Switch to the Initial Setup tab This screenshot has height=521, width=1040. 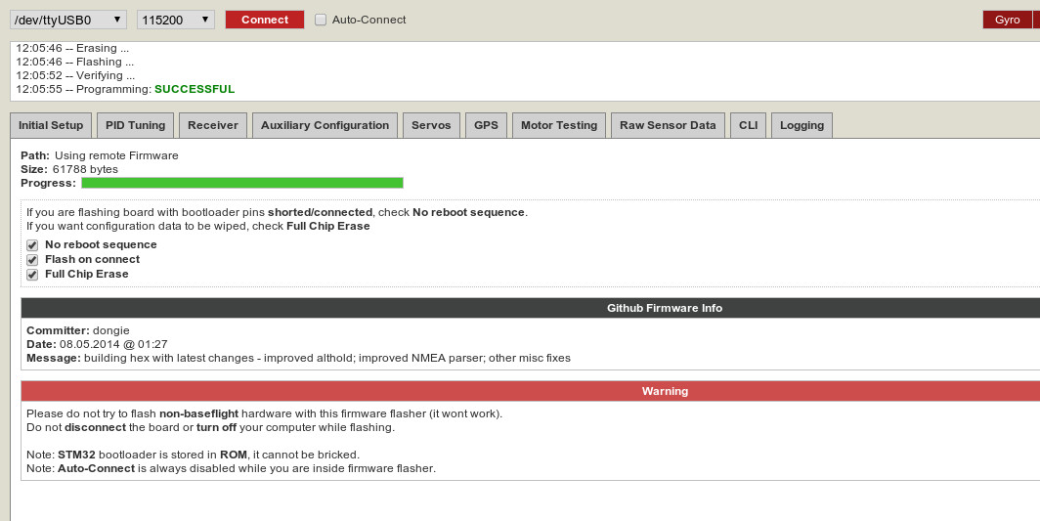51,125
